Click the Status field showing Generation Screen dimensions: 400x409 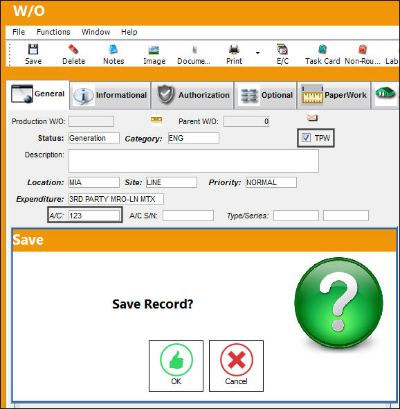94,138
